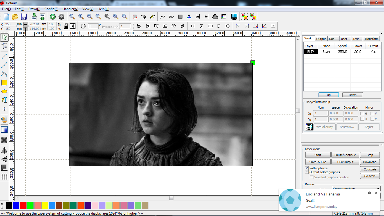Switch to the Transform tab

(x=371, y=39)
